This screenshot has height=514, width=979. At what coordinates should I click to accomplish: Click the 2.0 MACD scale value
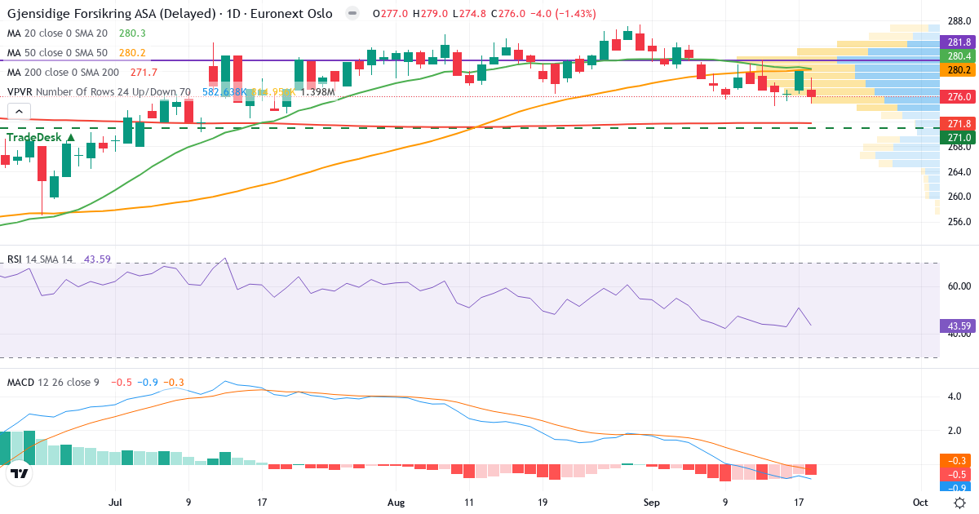955,431
